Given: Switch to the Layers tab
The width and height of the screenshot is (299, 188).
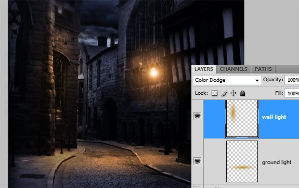Looking at the screenshot, I should pyautogui.click(x=204, y=69).
